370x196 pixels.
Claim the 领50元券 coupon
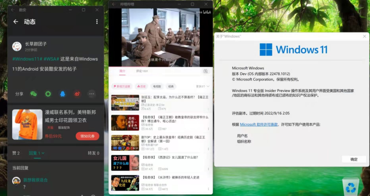coord(87,136)
